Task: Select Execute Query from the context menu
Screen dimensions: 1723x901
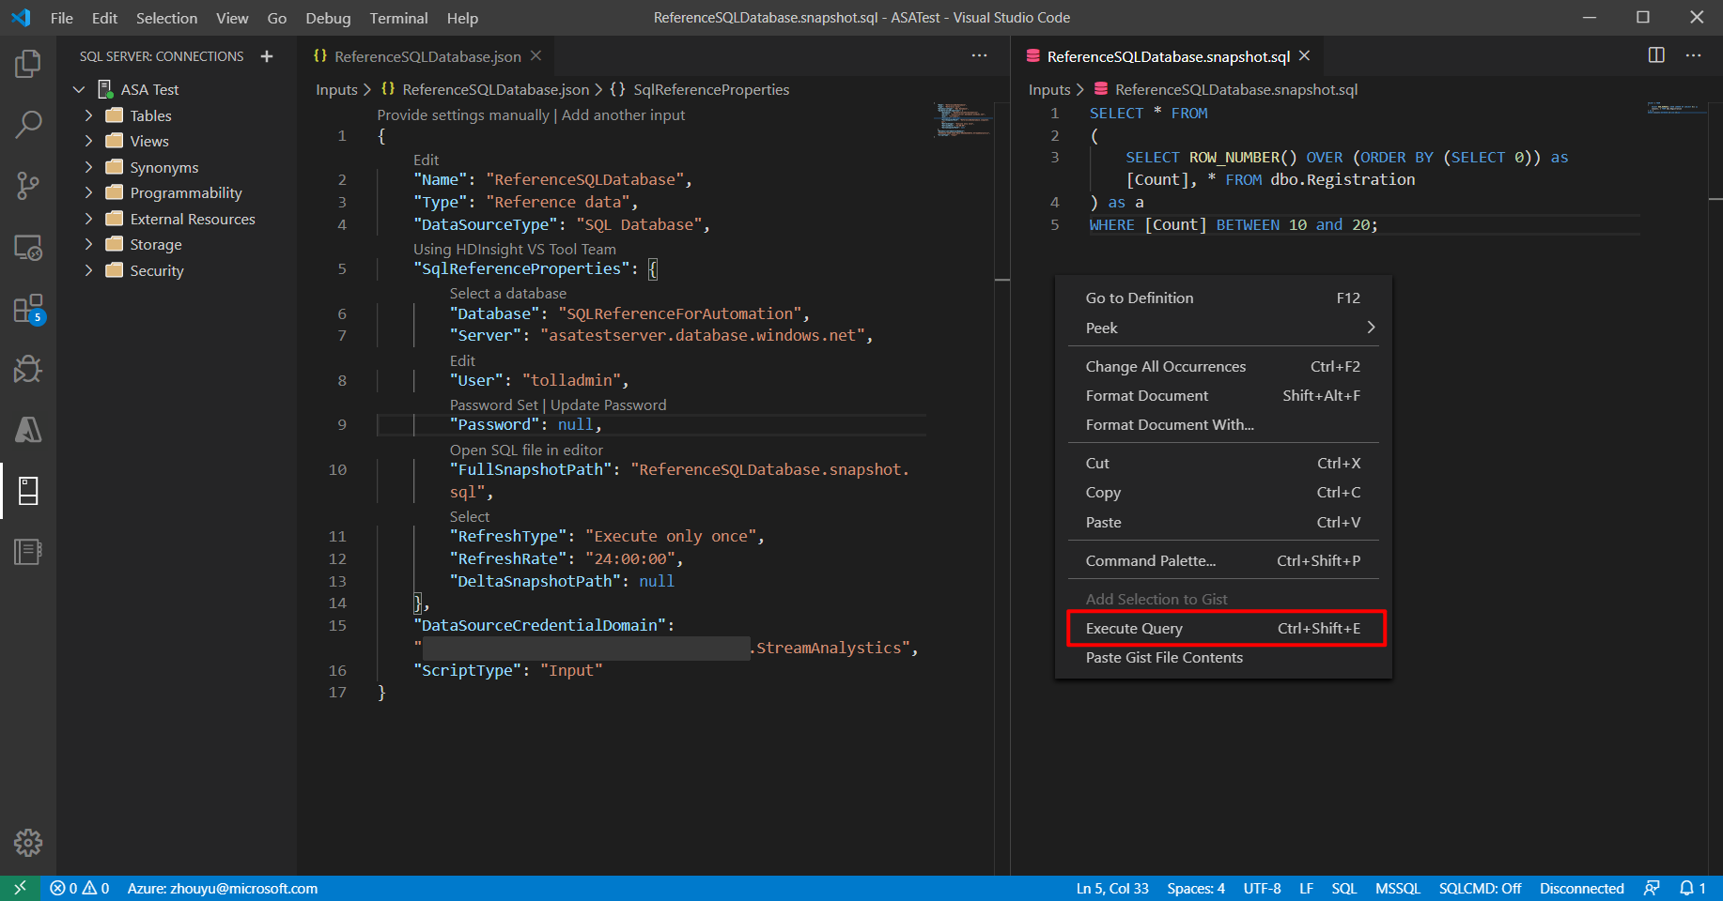Action: pos(1134,628)
